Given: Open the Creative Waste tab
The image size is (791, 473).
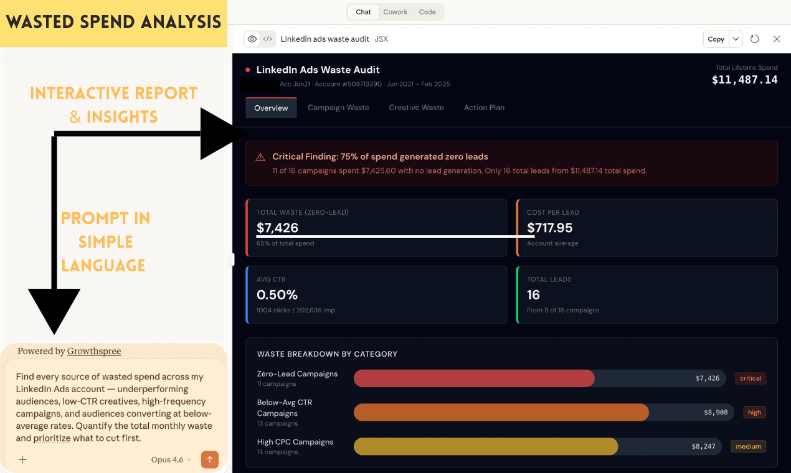Looking at the screenshot, I should [x=416, y=108].
